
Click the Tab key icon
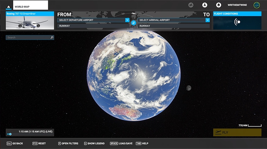point(139,143)
